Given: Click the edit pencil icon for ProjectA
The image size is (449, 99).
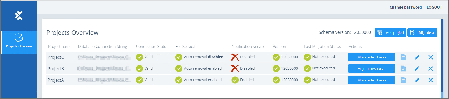Looking at the screenshot, I should 417,80.
